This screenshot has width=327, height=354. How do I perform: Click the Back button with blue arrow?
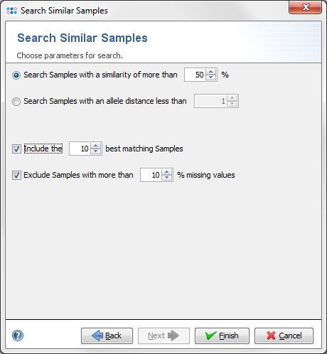pyautogui.click(x=107, y=336)
